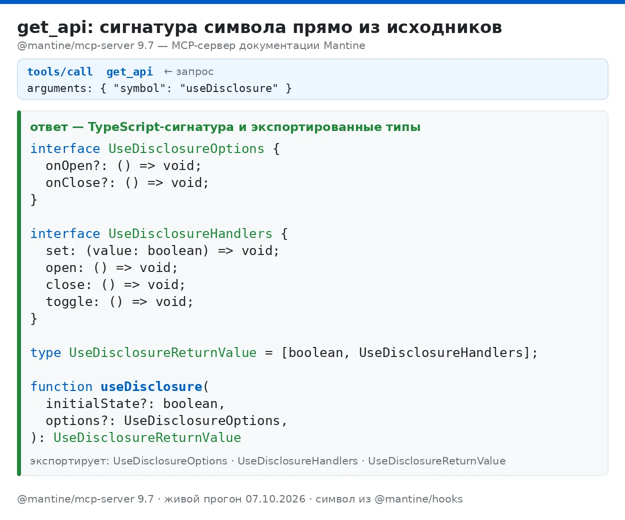The width and height of the screenshot is (625, 520).
Task: Click the 'close: () => void;' line
Action: 115,285
